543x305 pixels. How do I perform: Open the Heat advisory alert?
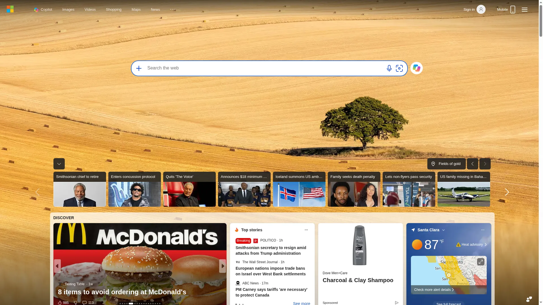(x=471, y=245)
